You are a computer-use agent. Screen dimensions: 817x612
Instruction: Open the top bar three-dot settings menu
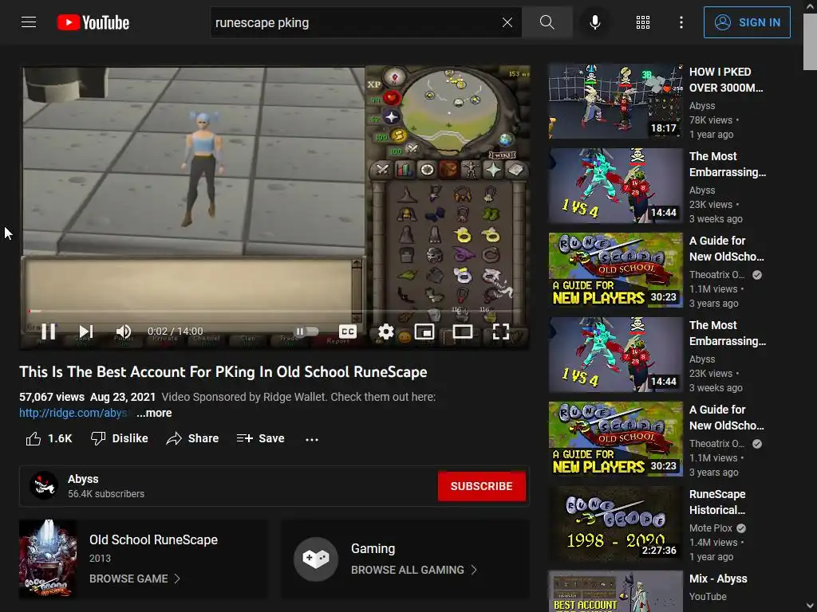[x=681, y=22]
